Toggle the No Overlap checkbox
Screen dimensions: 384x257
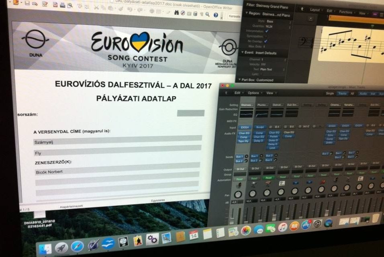(266, 41)
